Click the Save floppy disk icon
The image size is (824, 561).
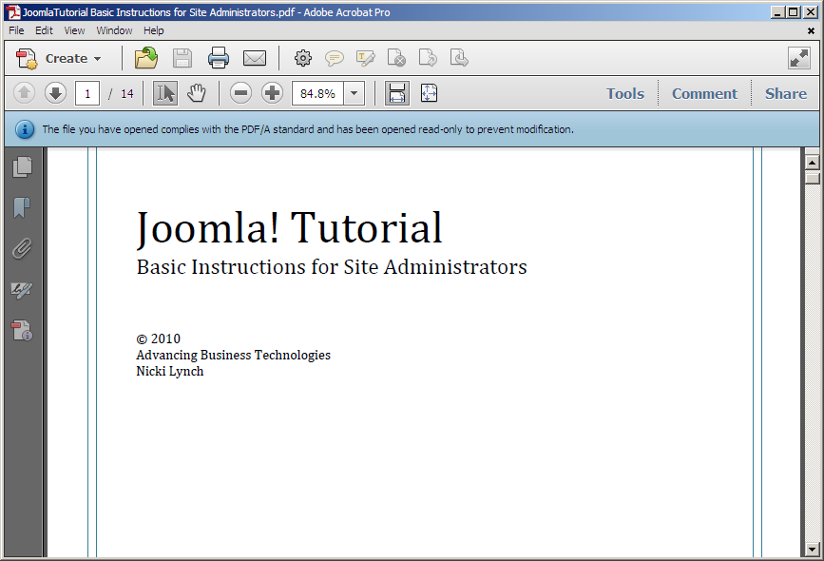click(x=182, y=58)
